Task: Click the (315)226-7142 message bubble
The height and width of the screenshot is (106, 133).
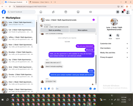Action: coord(51,81)
